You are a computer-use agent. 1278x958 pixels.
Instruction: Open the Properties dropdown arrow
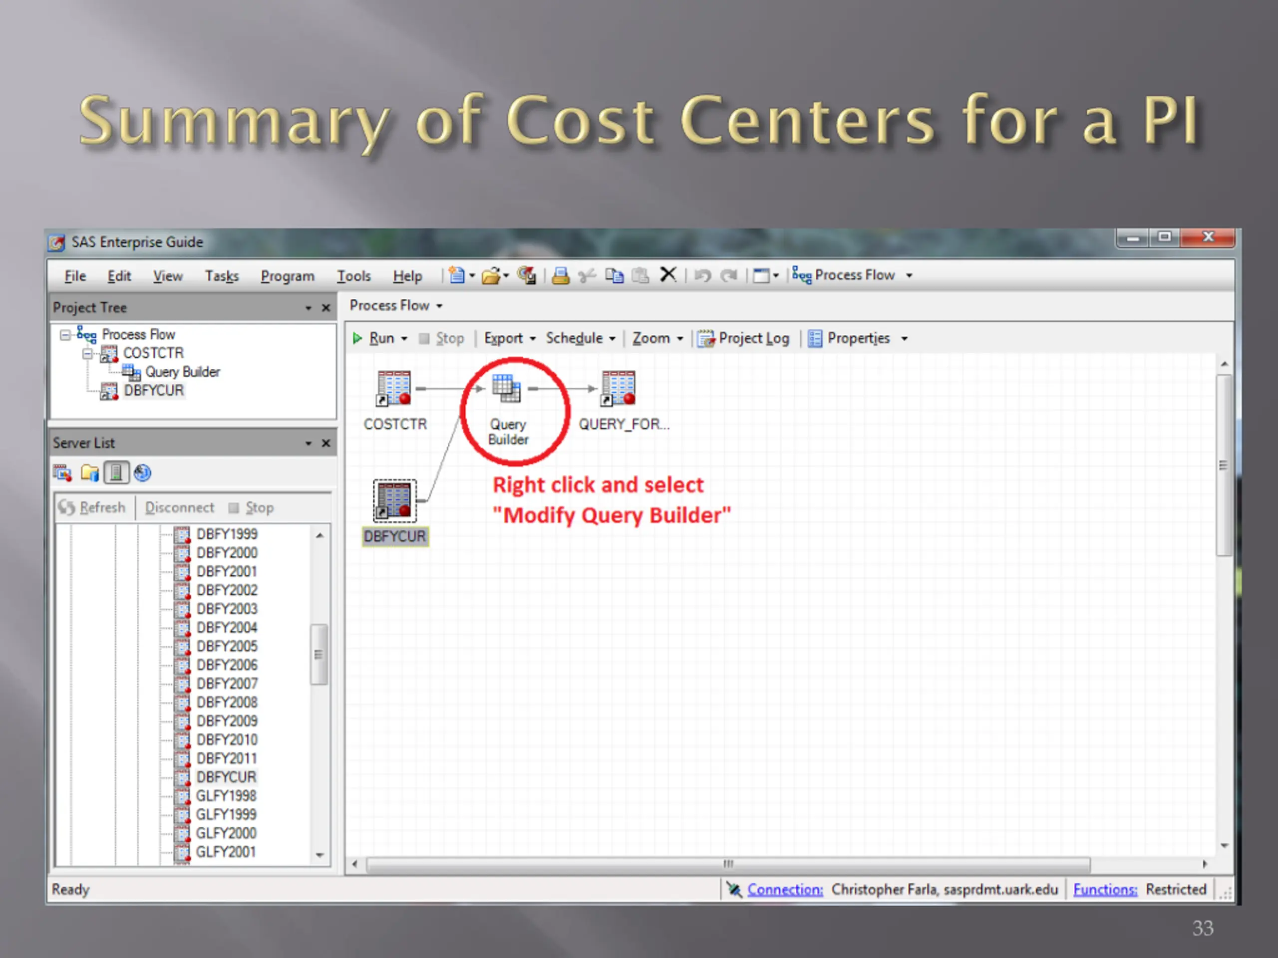click(x=904, y=339)
